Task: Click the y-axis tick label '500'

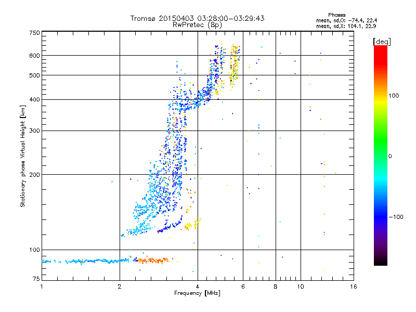Action: click(34, 75)
